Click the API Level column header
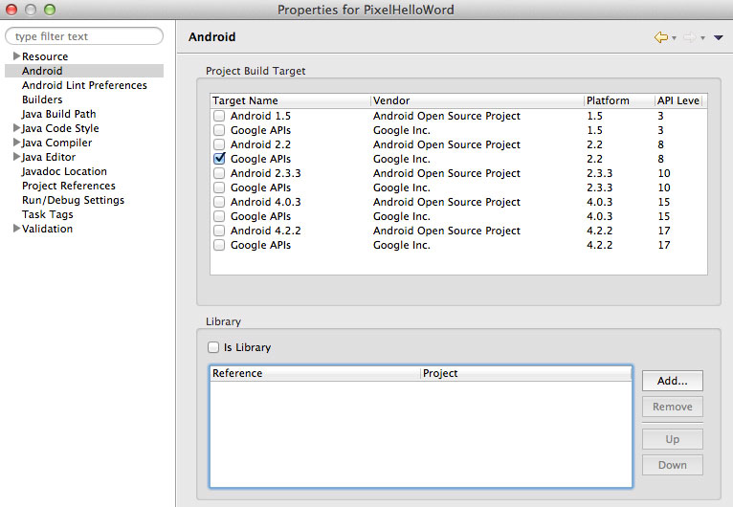Image resolution: width=733 pixels, height=507 pixels. point(678,100)
